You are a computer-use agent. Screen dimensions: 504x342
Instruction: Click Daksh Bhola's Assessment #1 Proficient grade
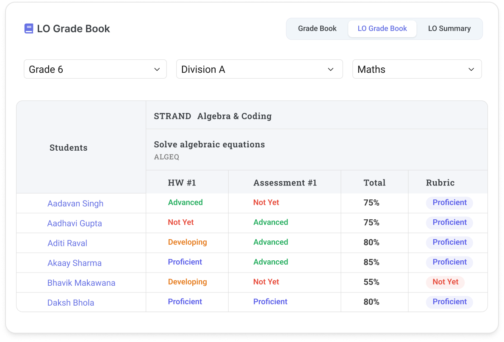click(270, 302)
